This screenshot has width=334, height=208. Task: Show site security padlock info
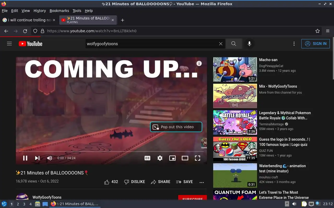43,31
